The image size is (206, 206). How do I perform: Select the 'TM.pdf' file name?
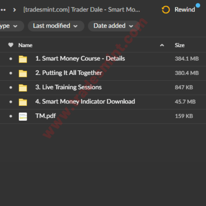[46, 116]
